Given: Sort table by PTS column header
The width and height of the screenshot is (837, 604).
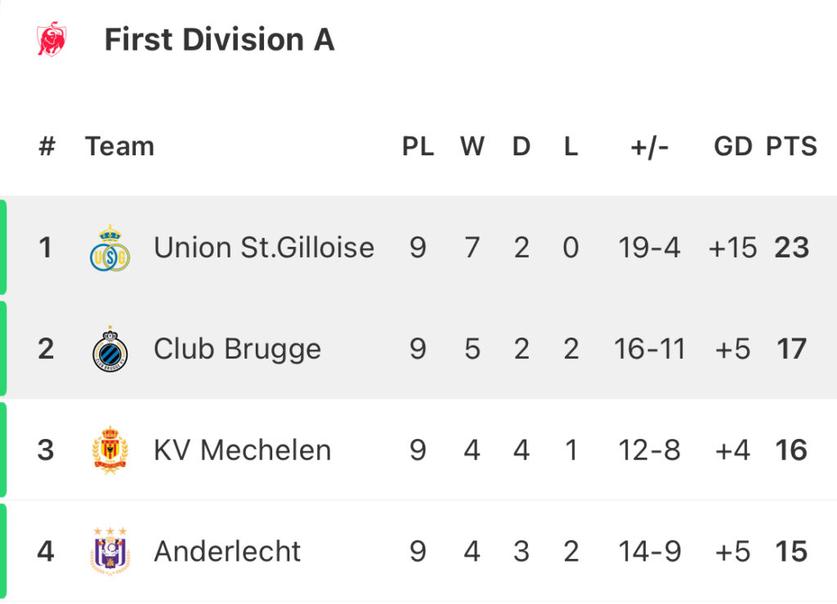Looking at the screenshot, I should point(791,146).
